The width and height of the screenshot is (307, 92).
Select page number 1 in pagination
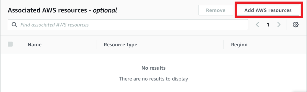point(268,25)
